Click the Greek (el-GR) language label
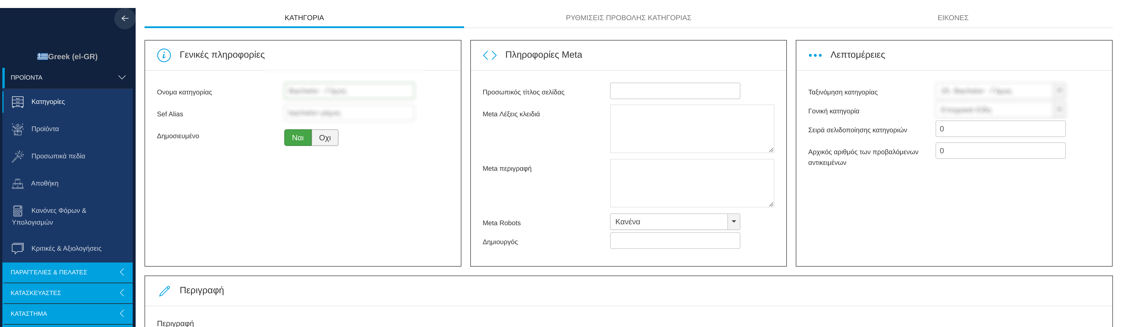 tap(73, 57)
